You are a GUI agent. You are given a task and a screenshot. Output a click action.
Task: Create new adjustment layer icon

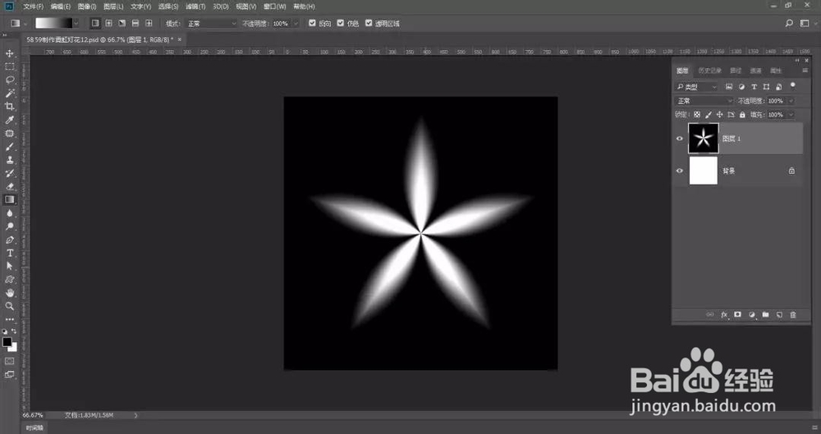pyautogui.click(x=752, y=315)
